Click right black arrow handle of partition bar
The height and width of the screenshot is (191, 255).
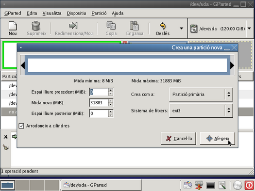coord(232,65)
